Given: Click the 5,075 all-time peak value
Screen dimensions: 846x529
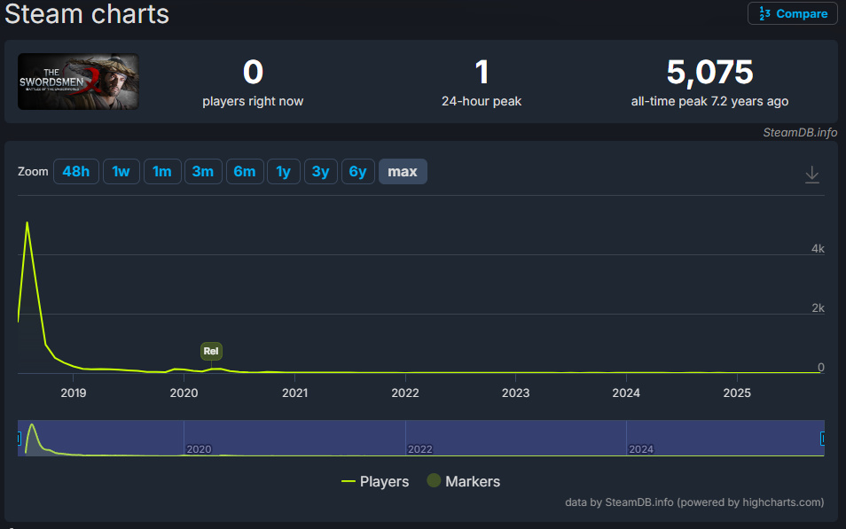Looking at the screenshot, I should (709, 73).
